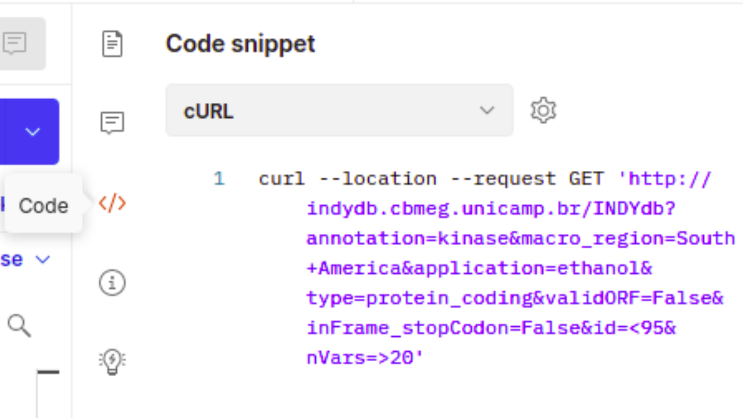This screenshot has width=743, height=418.
Task: Click the chevron arrow in cURL selector
Action: [487, 110]
